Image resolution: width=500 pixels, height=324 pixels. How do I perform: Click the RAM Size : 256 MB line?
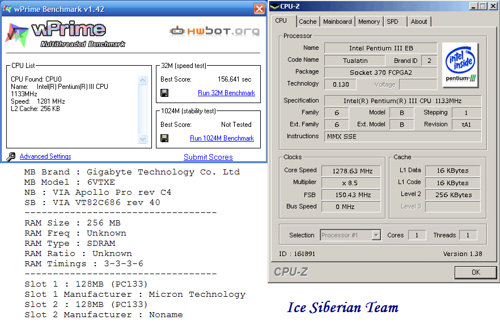[x=73, y=223]
